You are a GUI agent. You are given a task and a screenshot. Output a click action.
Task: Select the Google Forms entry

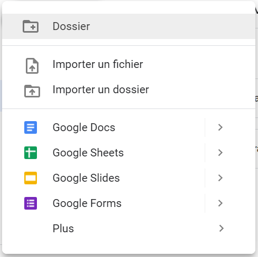(x=103, y=203)
